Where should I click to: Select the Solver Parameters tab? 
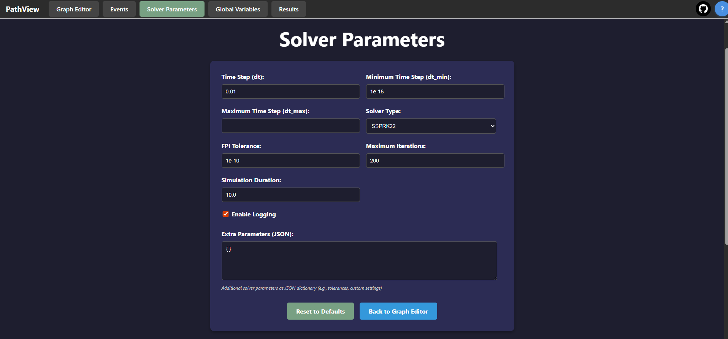coord(172,9)
